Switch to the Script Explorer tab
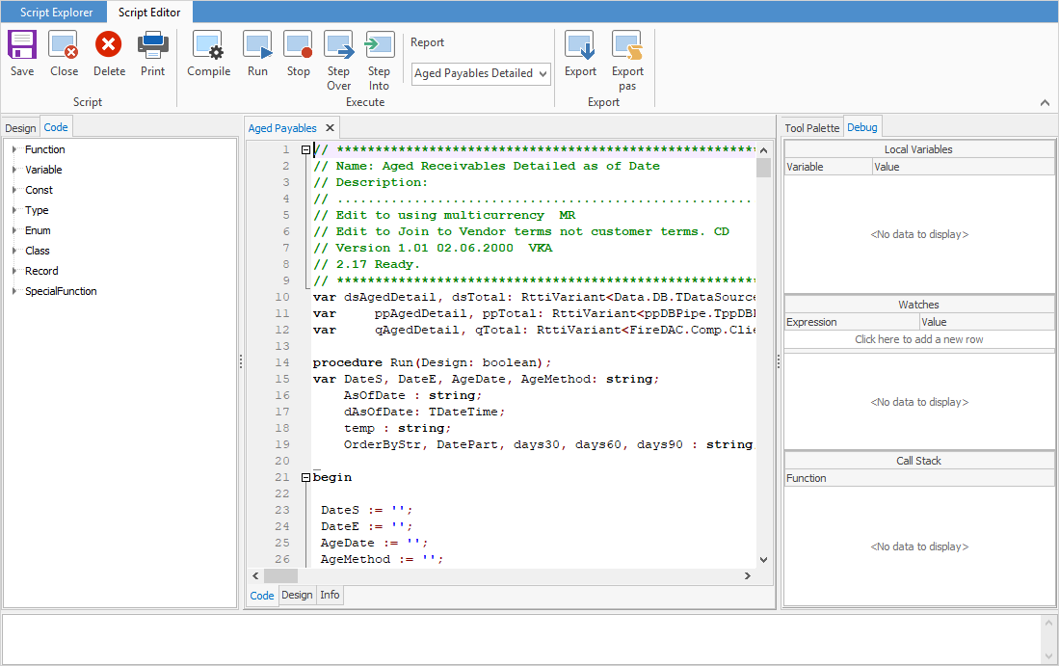Image resolution: width=1059 pixels, height=666 pixels. point(53,12)
